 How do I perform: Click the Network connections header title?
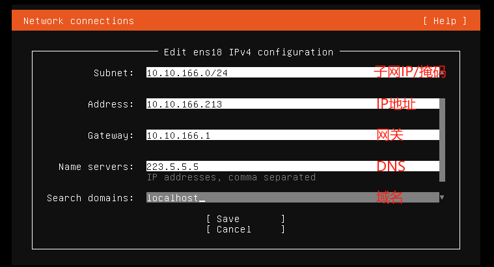[79, 21]
